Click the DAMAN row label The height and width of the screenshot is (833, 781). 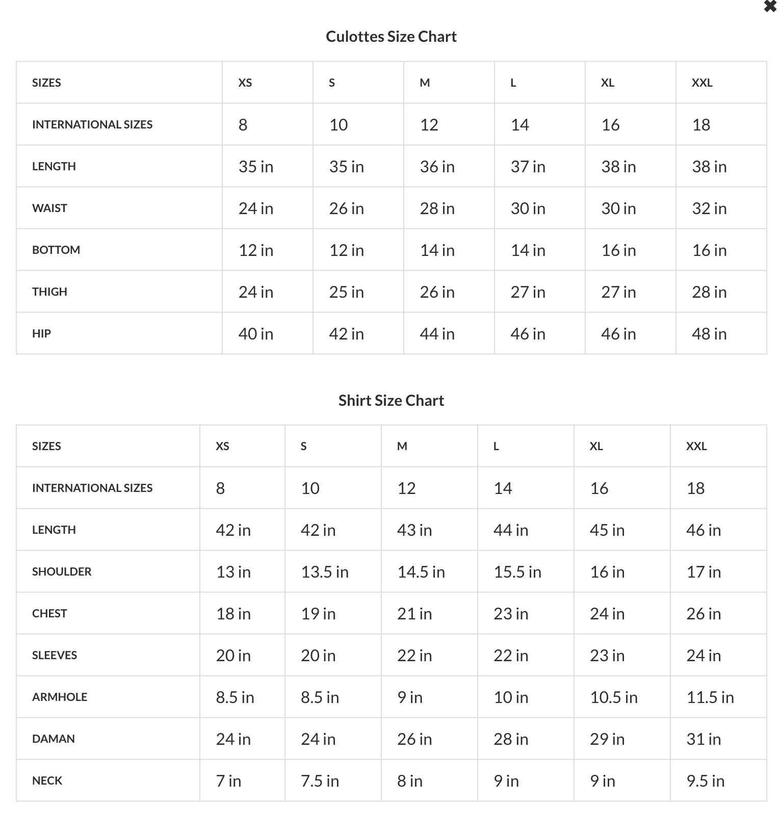54,739
